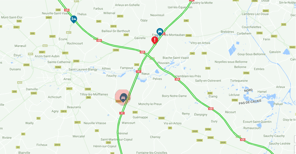Click the red exclamation alert marker
The image size is (296, 154).
coord(155,40)
